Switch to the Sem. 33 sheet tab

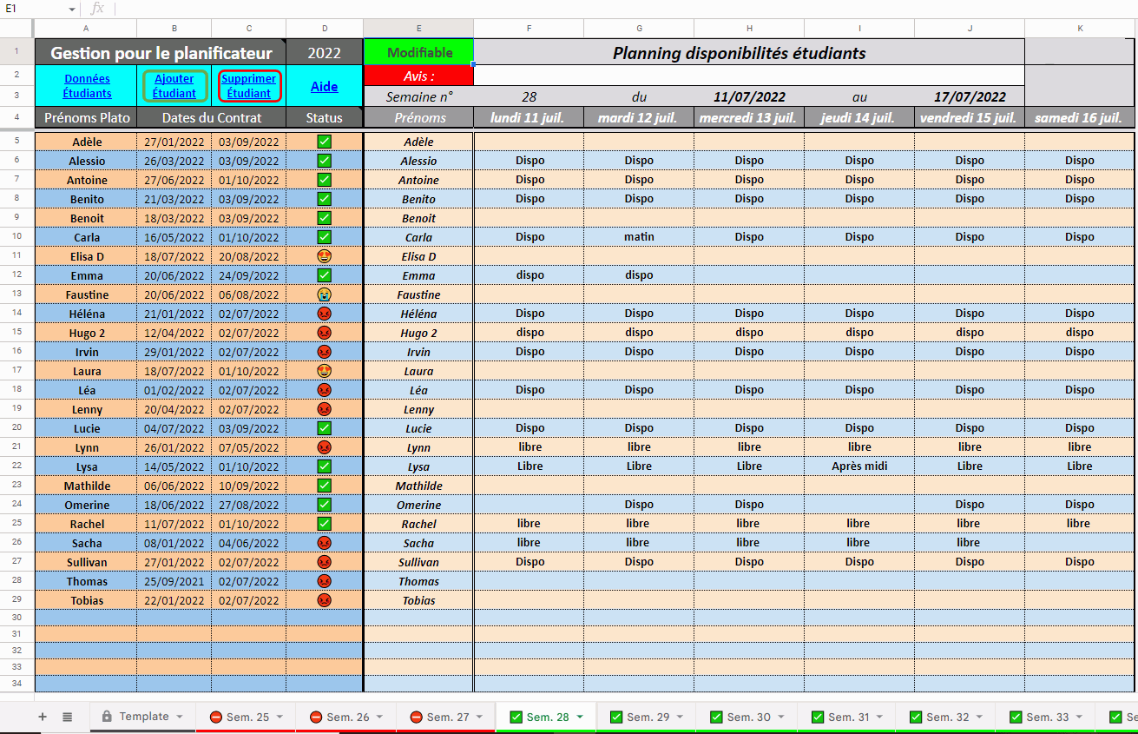tap(1048, 717)
